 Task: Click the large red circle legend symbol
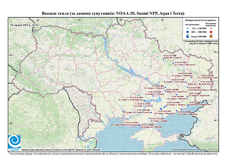coord(211,32)
